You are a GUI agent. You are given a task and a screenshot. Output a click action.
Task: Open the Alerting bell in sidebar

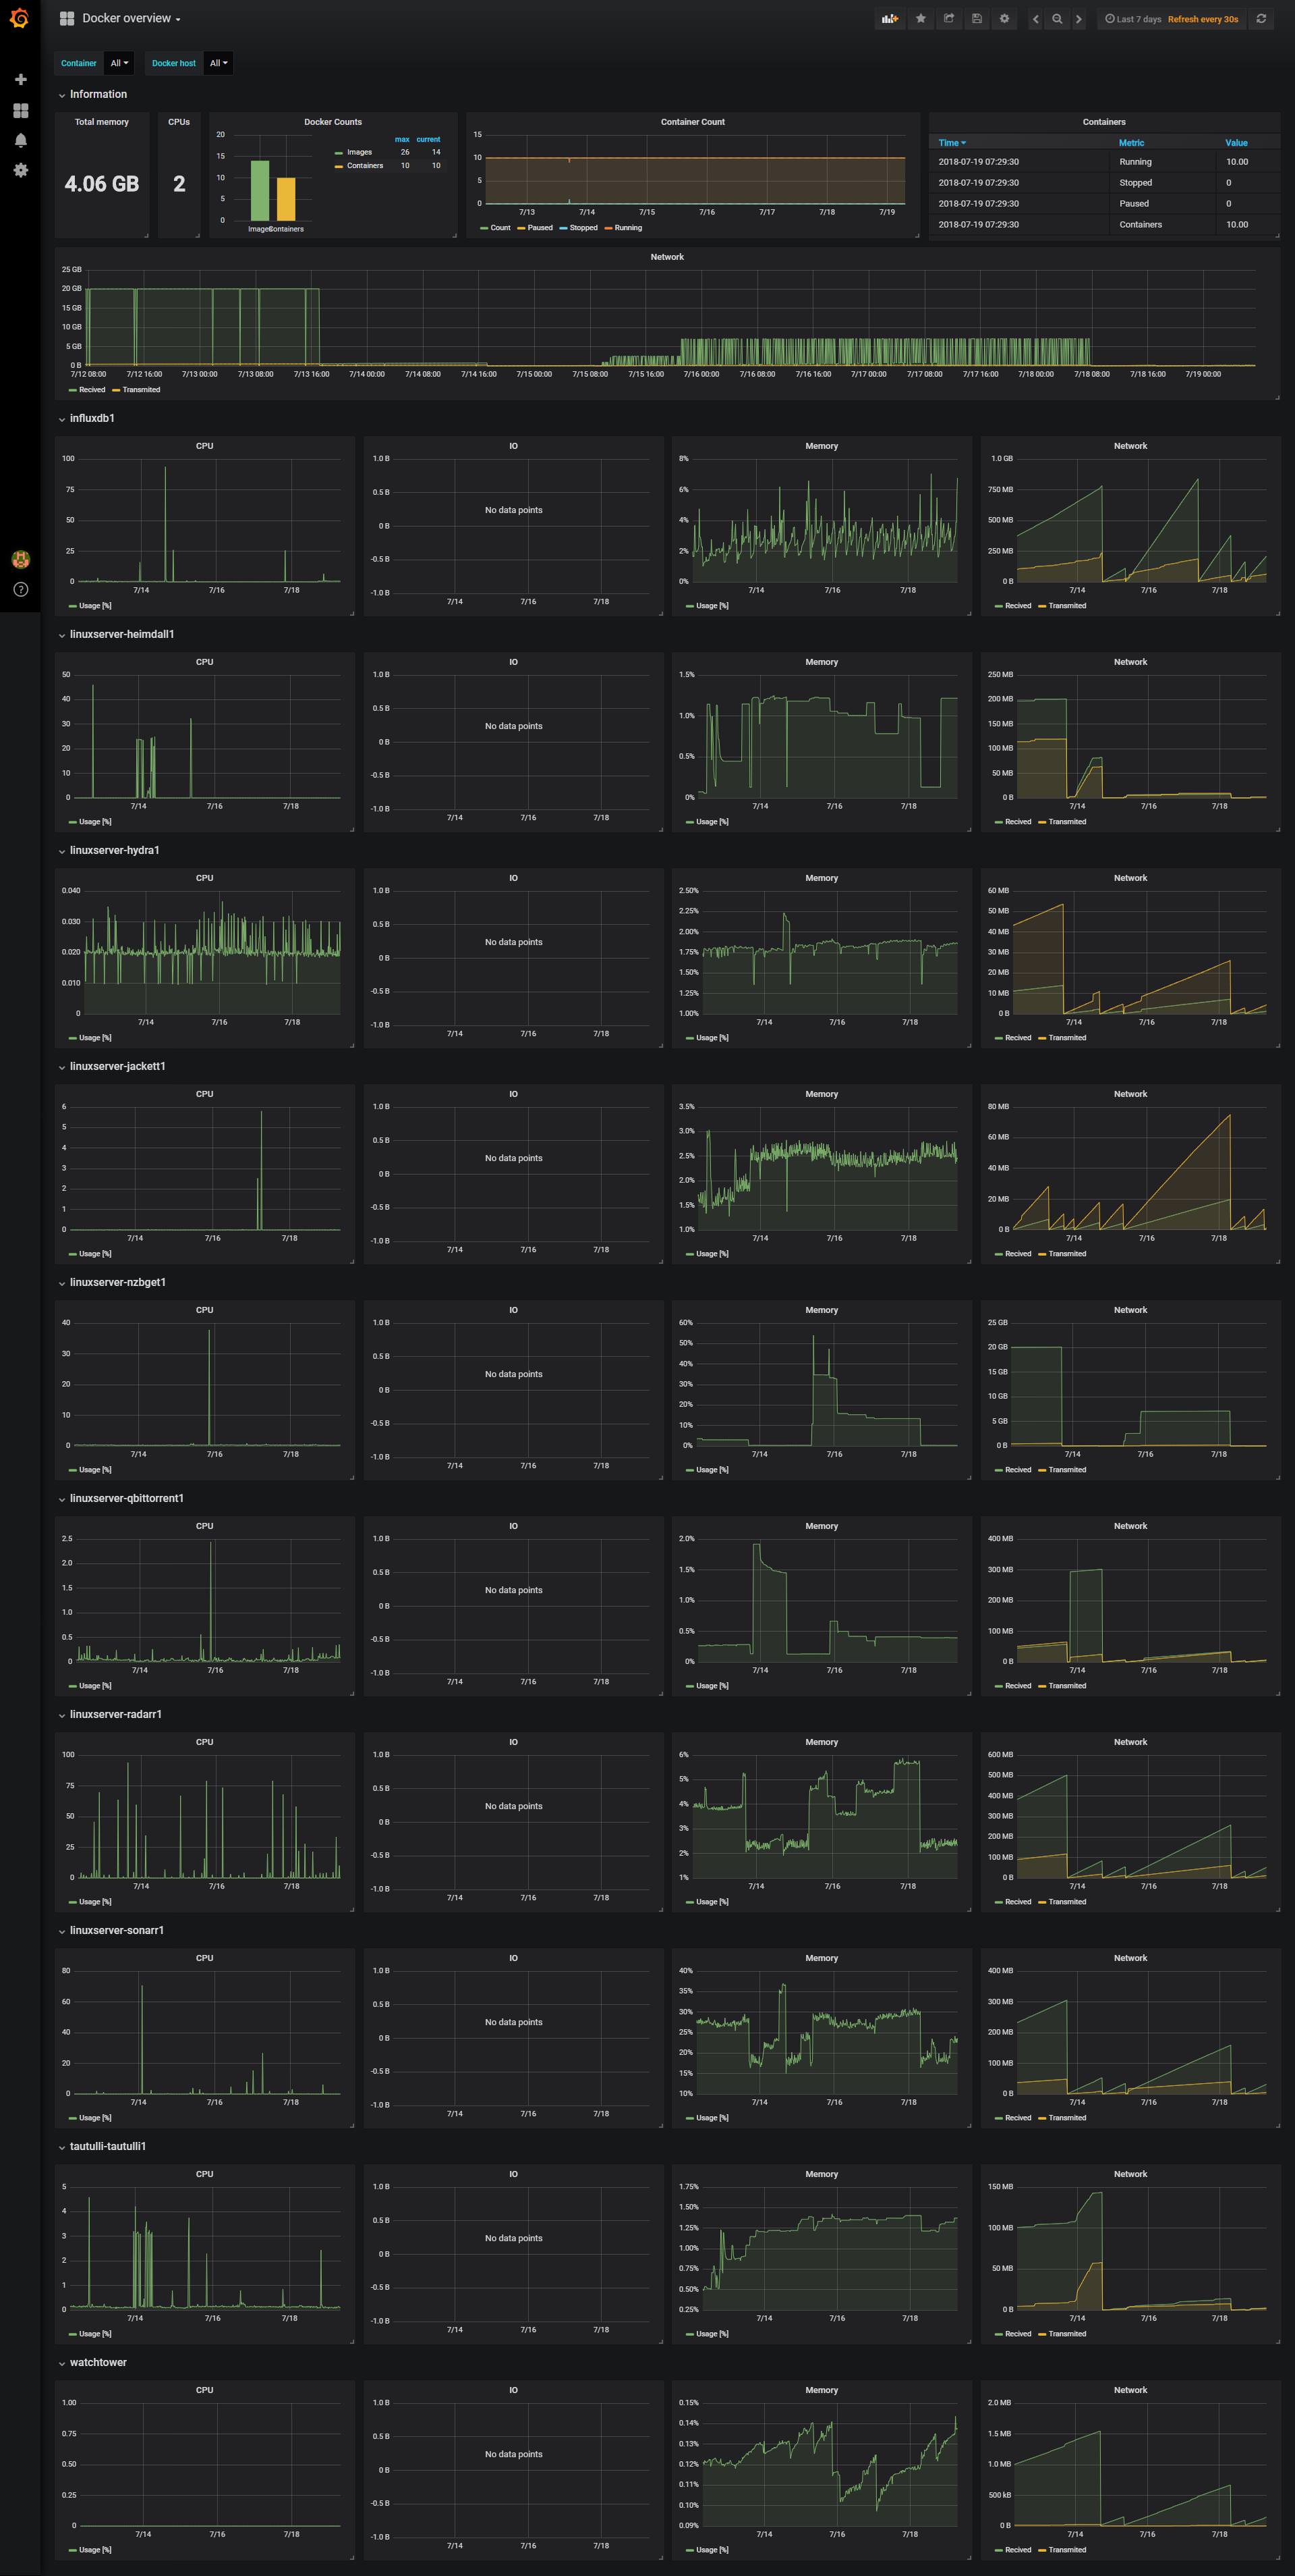tap(20, 140)
